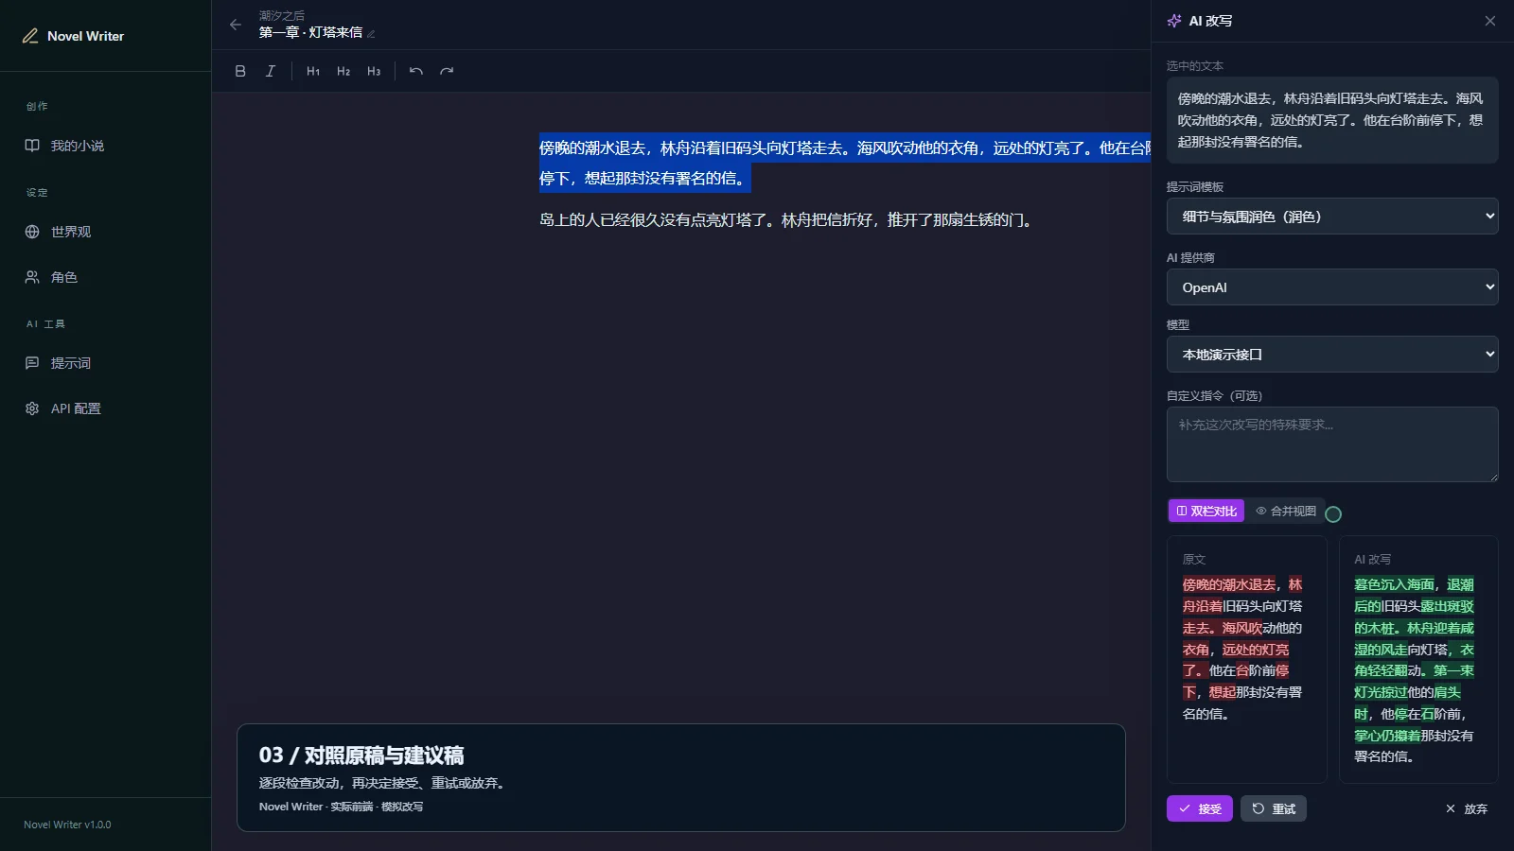Apply H3 heading style
The height and width of the screenshot is (851, 1514).
374,71
